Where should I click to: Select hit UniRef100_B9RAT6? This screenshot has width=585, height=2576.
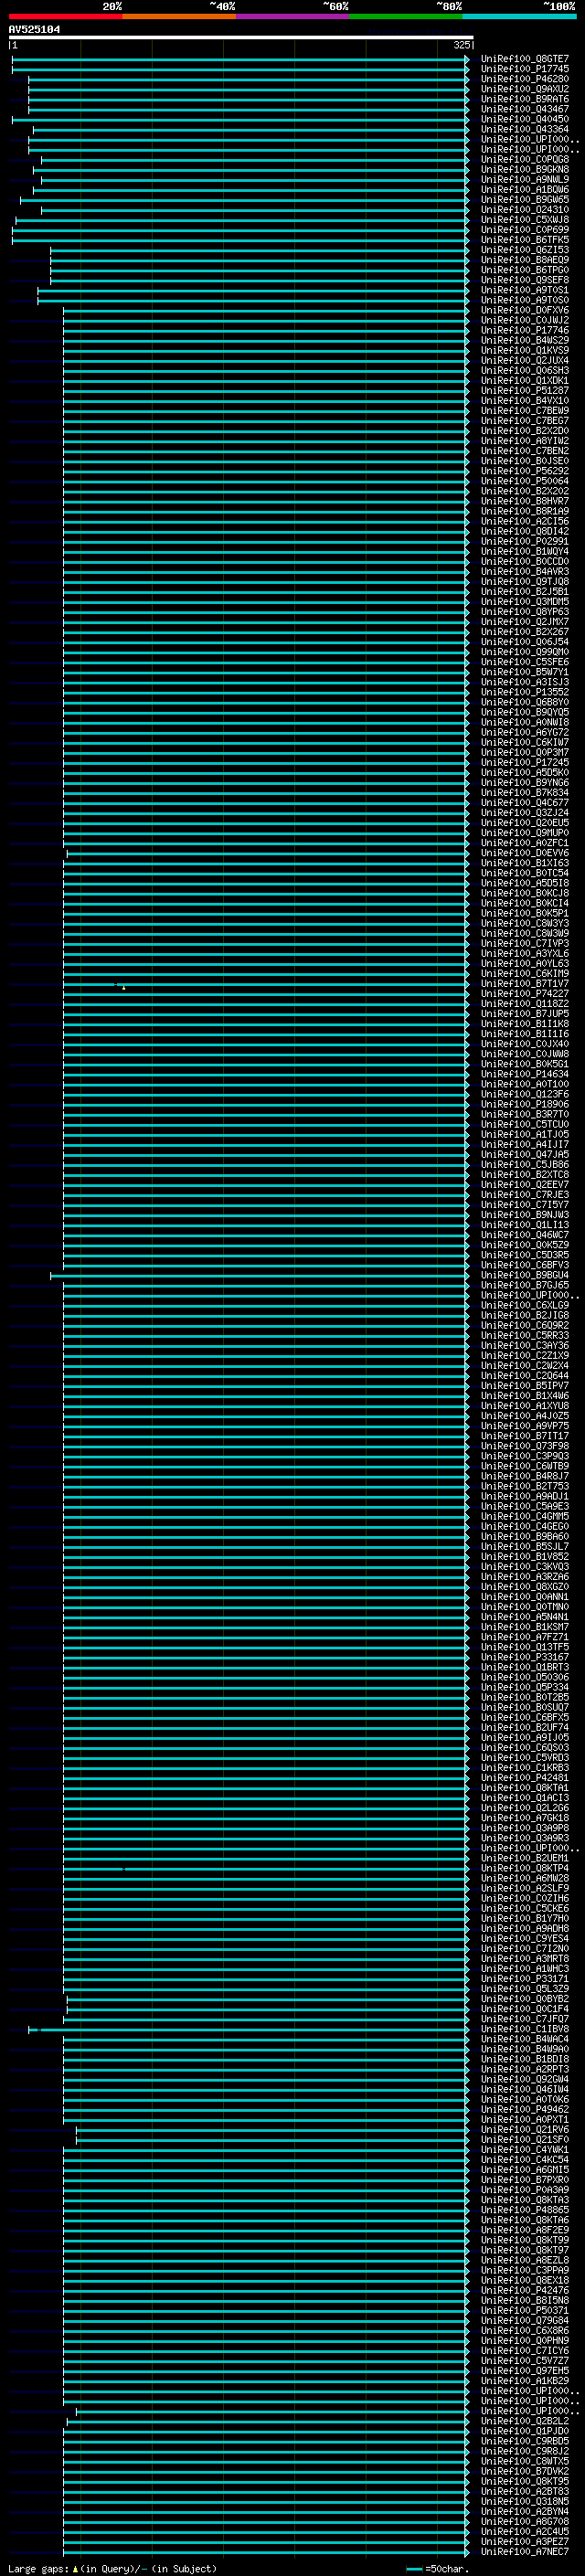(x=525, y=99)
